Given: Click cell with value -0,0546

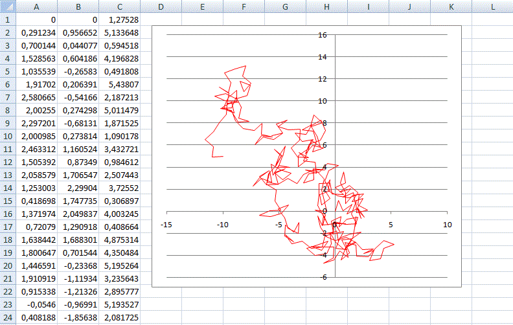Looking at the screenshot, I should [x=37, y=304].
